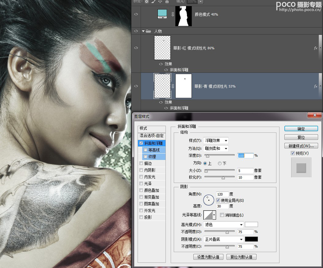Select the white mask of 眼影-青 layer
The width and height of the screenshot is (323, 268).
pyautogui.click(x=183, y=86)
